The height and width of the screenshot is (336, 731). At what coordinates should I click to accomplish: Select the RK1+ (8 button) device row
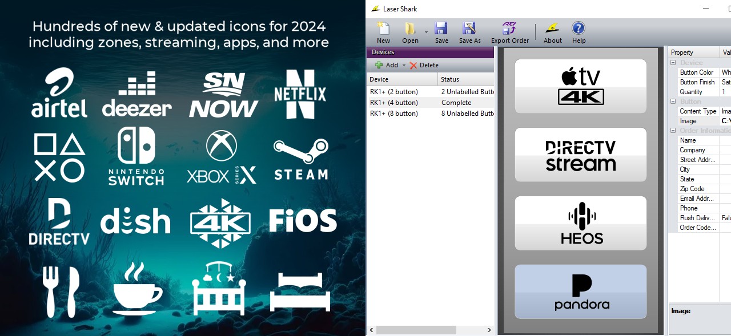[x=430, y=114]
